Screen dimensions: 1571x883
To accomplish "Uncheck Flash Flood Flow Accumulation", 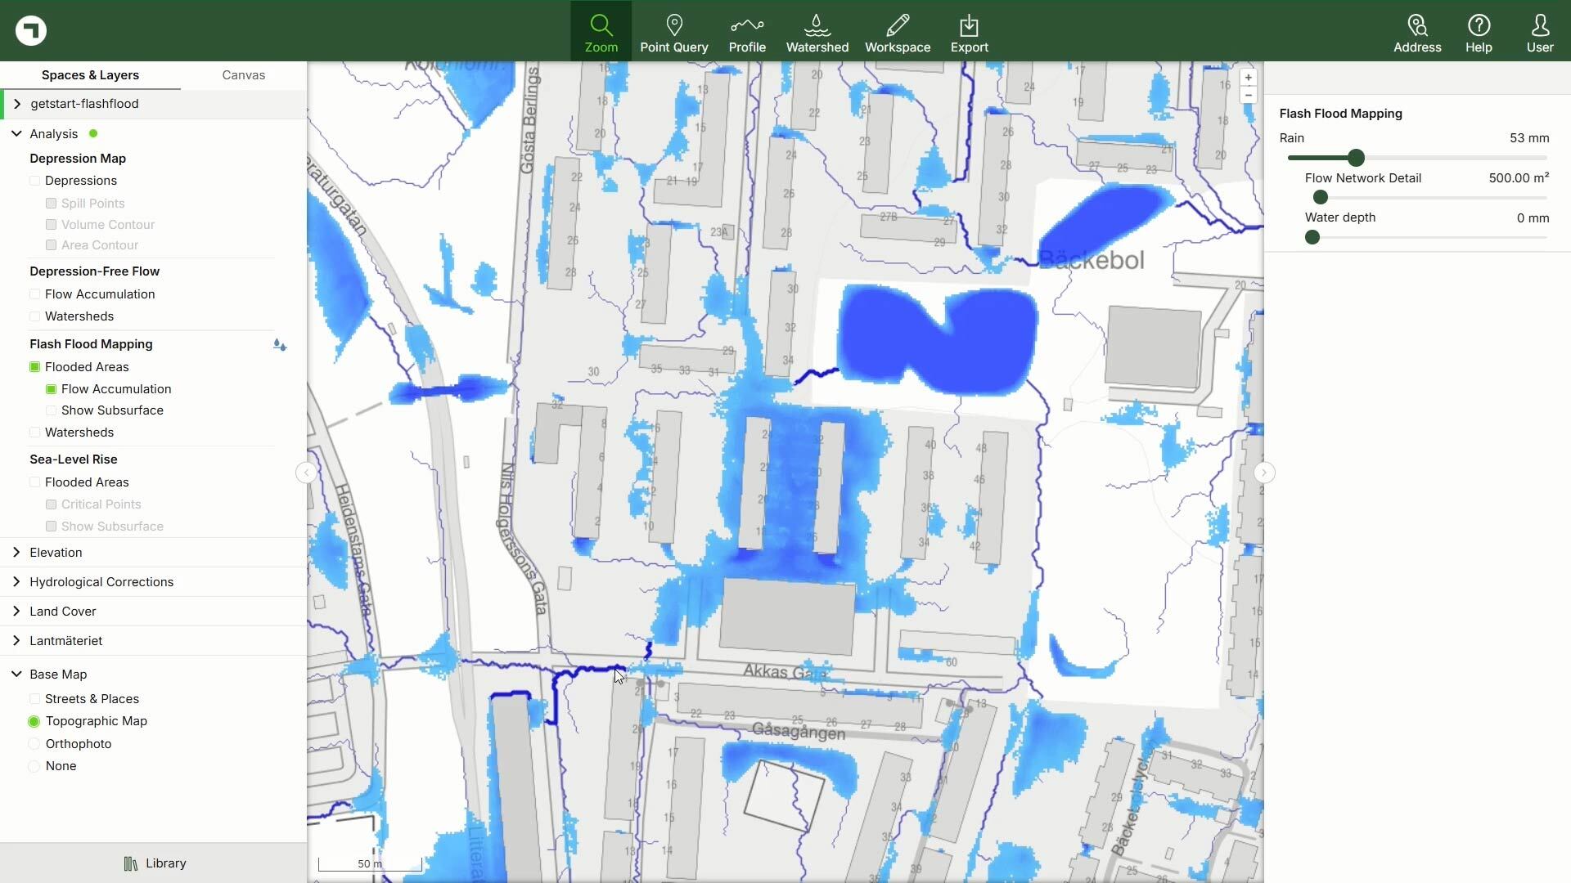I will (51, 389).
